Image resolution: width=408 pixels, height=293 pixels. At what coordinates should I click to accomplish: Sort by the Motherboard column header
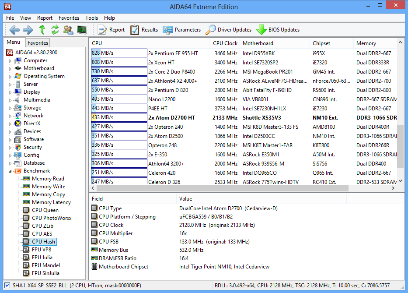(x=275, y=43)
